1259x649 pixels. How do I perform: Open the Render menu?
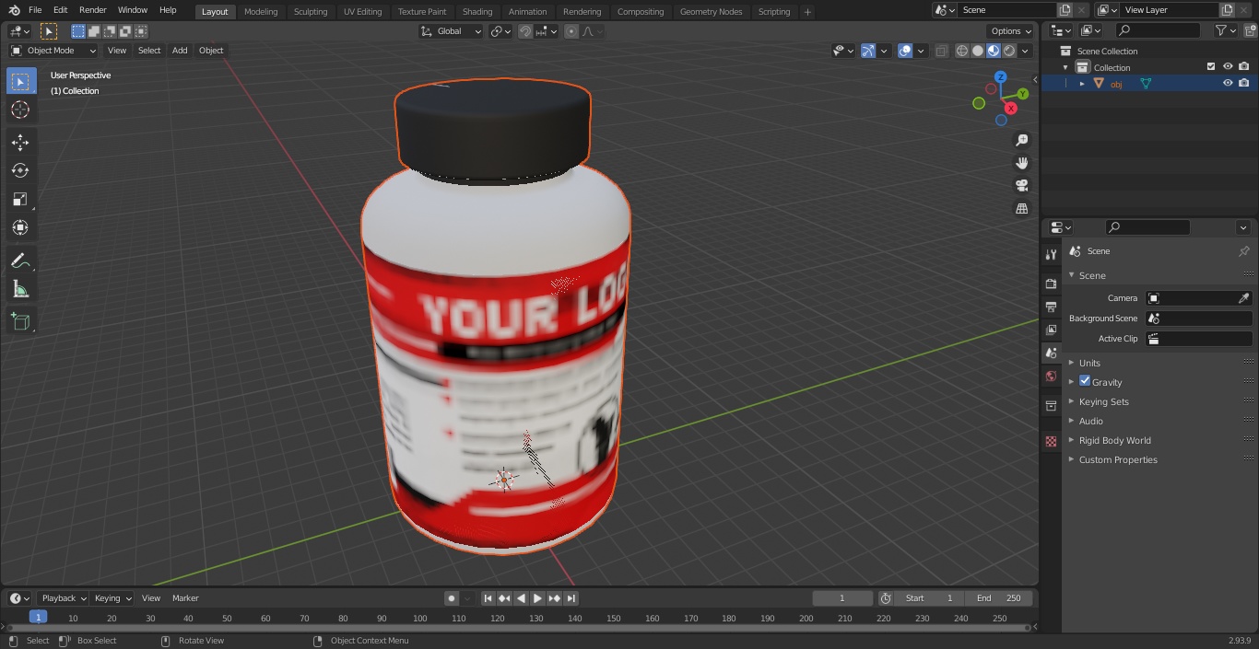pos(92,10)
